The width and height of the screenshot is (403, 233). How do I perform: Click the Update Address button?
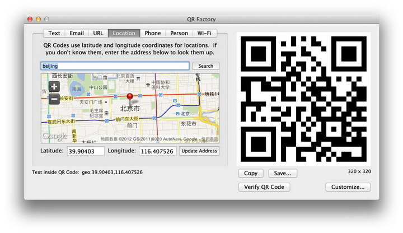tap(199, 151)
